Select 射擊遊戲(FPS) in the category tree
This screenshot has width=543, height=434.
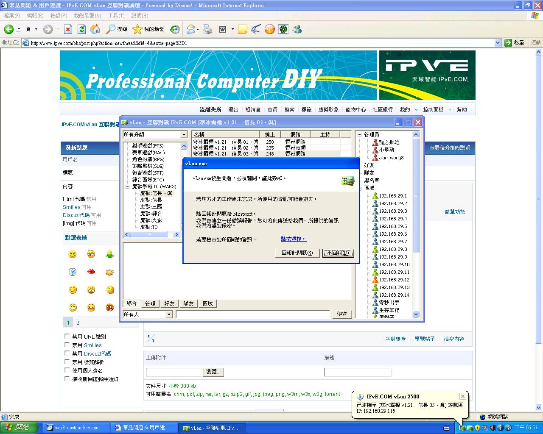pyautogui.click(x=148, y=146)
